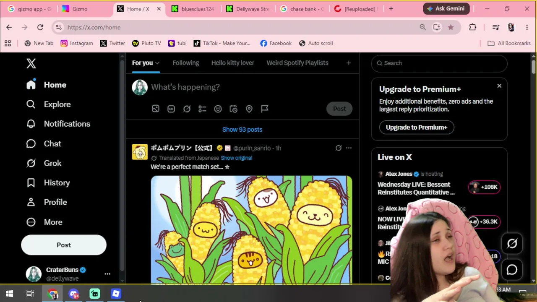Open the Instagram bookmark
This screenshot has width=537, height=302.
pos(76,43)
